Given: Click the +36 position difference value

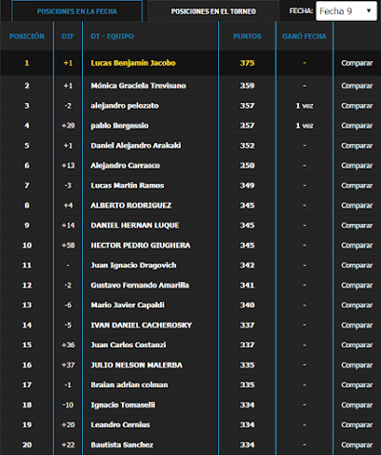Looking at the screenshot, I should (69, 345).
